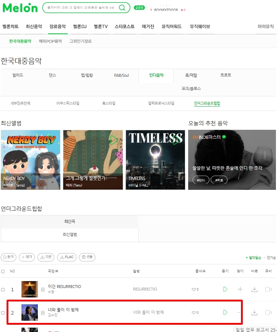277x332 pixels.
Task: Click the 담기 add button
Action: pos(27,257)
